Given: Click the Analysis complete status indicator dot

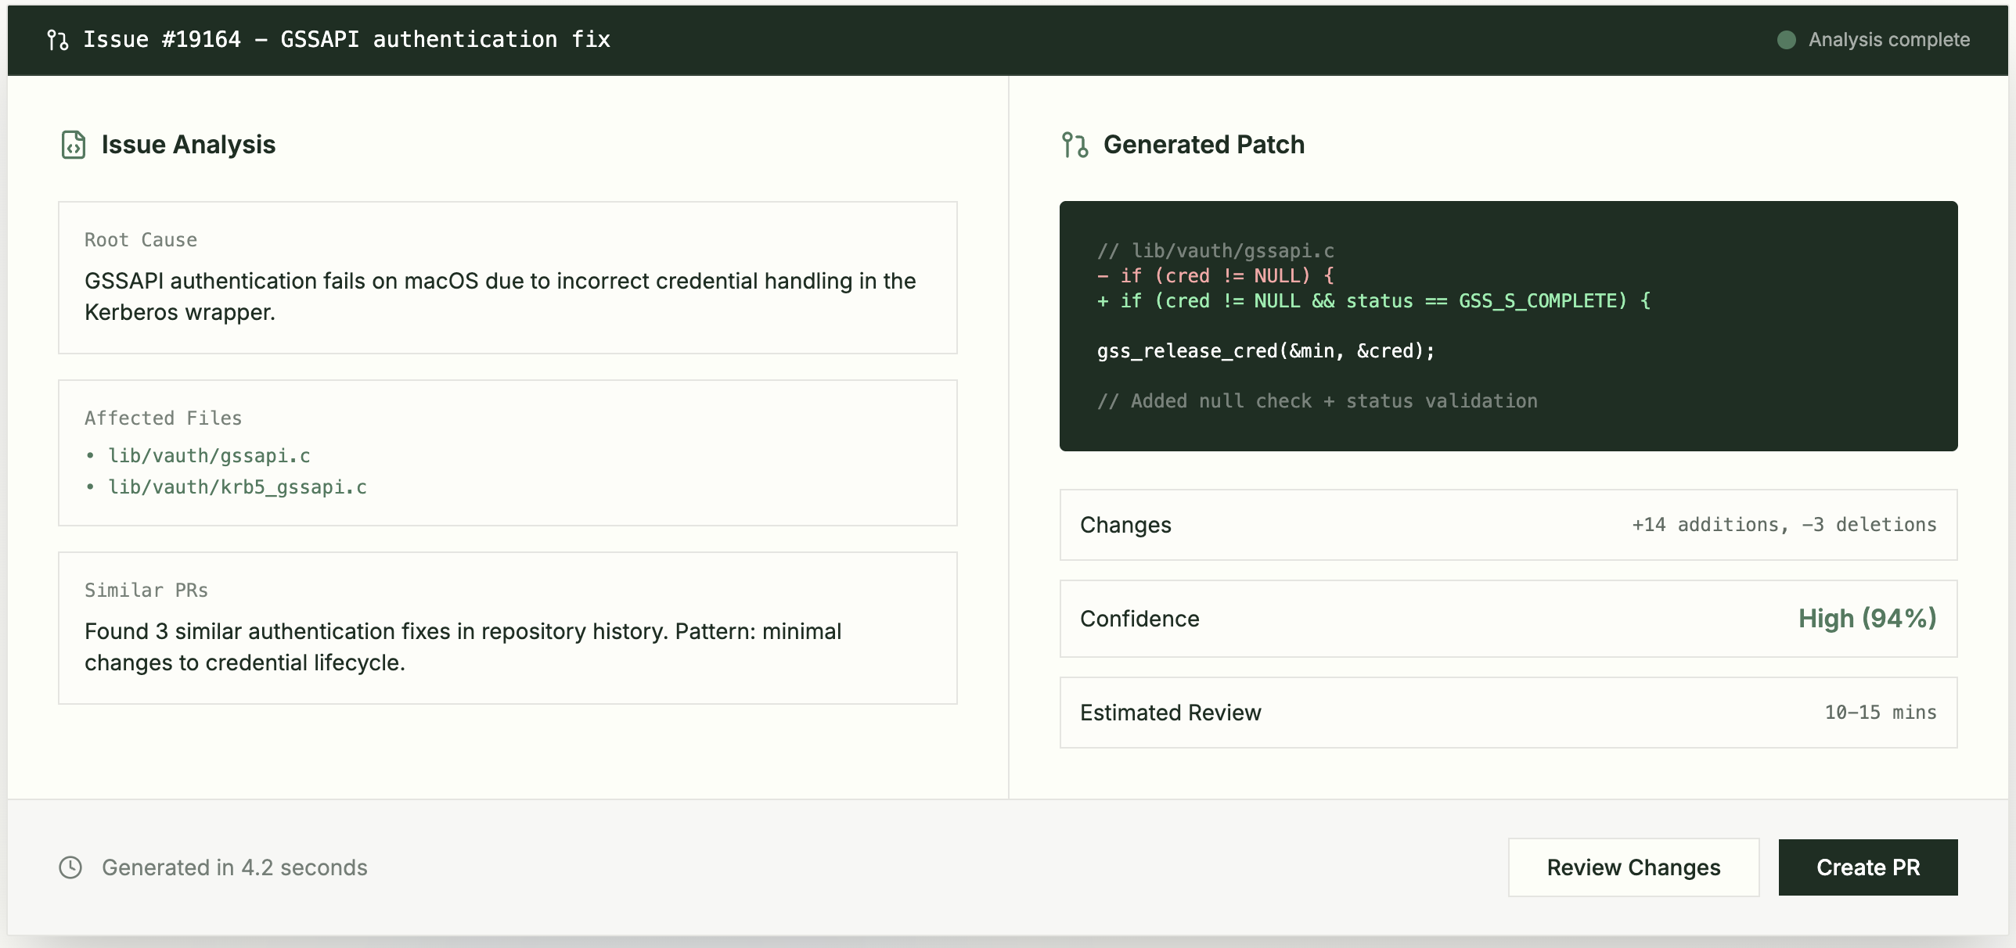Looking at the screenshot, I should point(1788,39).
